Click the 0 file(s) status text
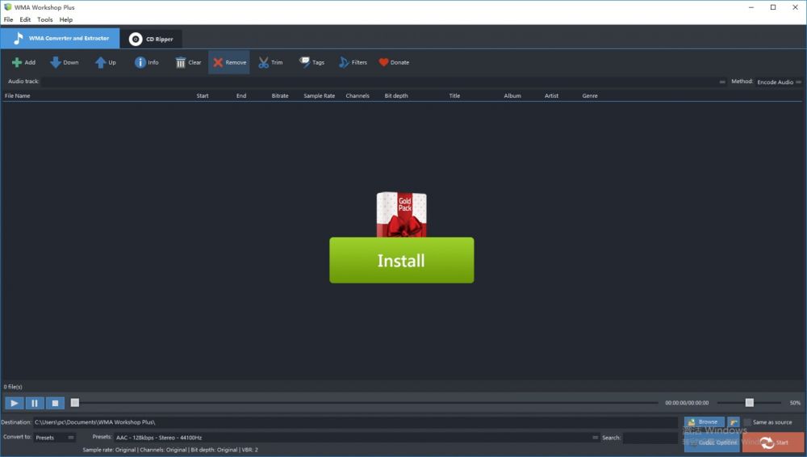Viewport: 807px width, 457px height. (13, 387)
